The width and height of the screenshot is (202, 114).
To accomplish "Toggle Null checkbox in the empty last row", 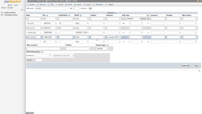I will click(x=123, y=42).
